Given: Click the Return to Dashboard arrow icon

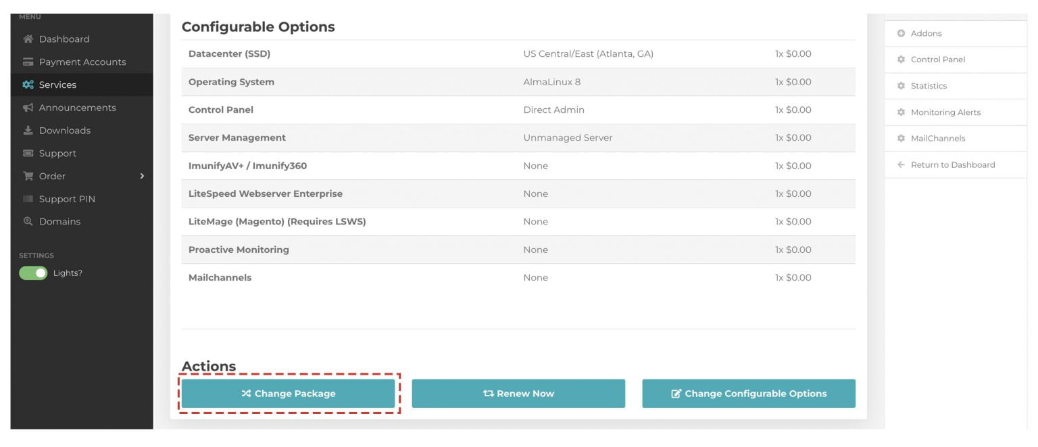Looking at the screenshot, I should 901,165.
